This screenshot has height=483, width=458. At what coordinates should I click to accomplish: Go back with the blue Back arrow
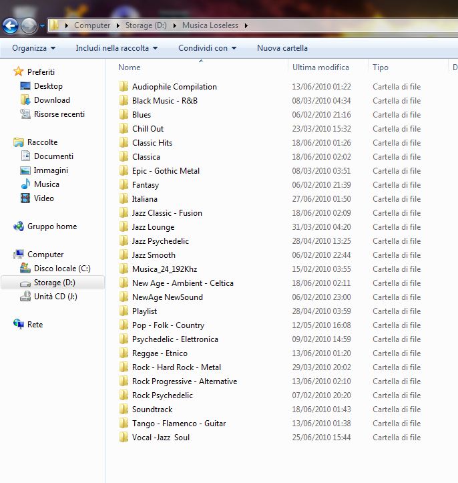(x=11, y=25)
